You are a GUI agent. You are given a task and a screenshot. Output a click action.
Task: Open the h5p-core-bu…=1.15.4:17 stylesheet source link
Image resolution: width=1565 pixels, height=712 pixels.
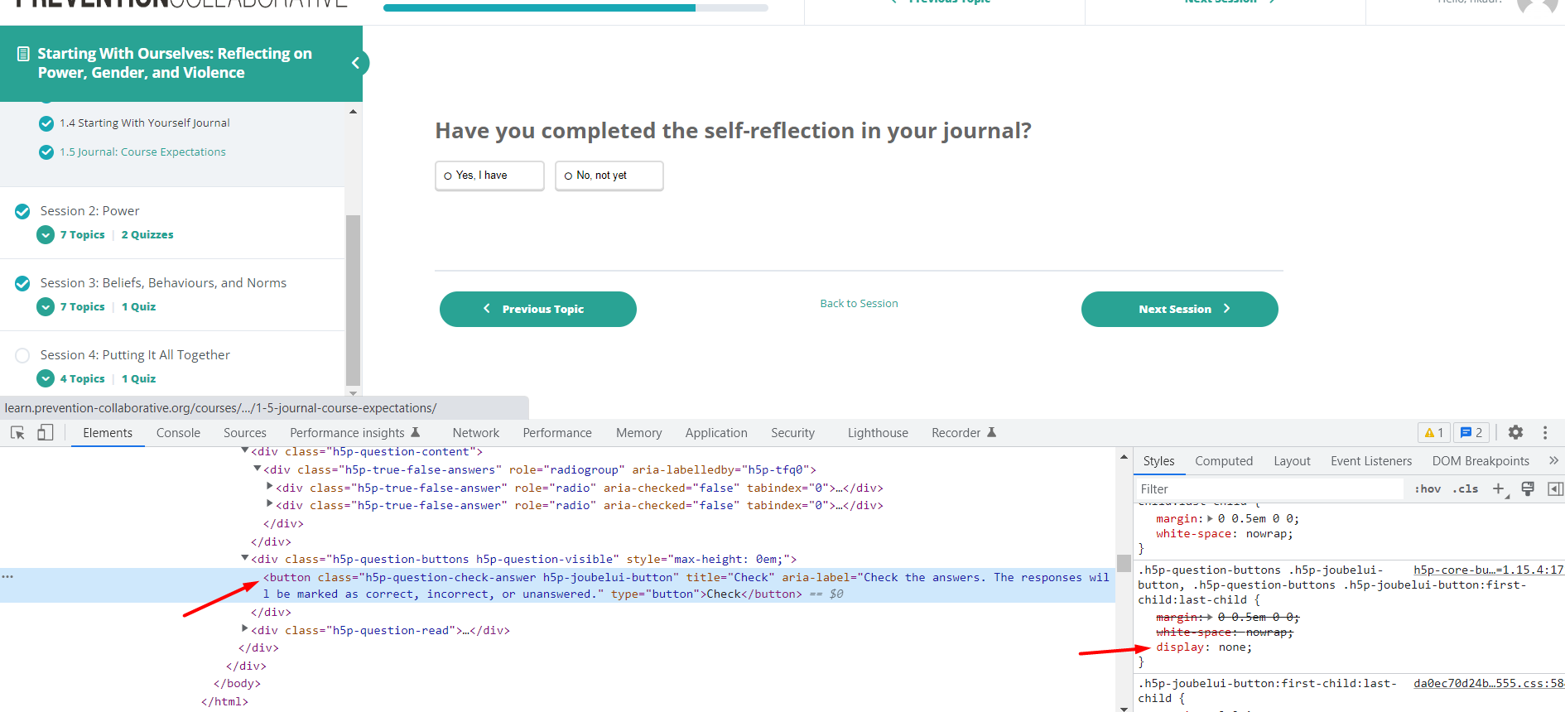click(1488, 570)
